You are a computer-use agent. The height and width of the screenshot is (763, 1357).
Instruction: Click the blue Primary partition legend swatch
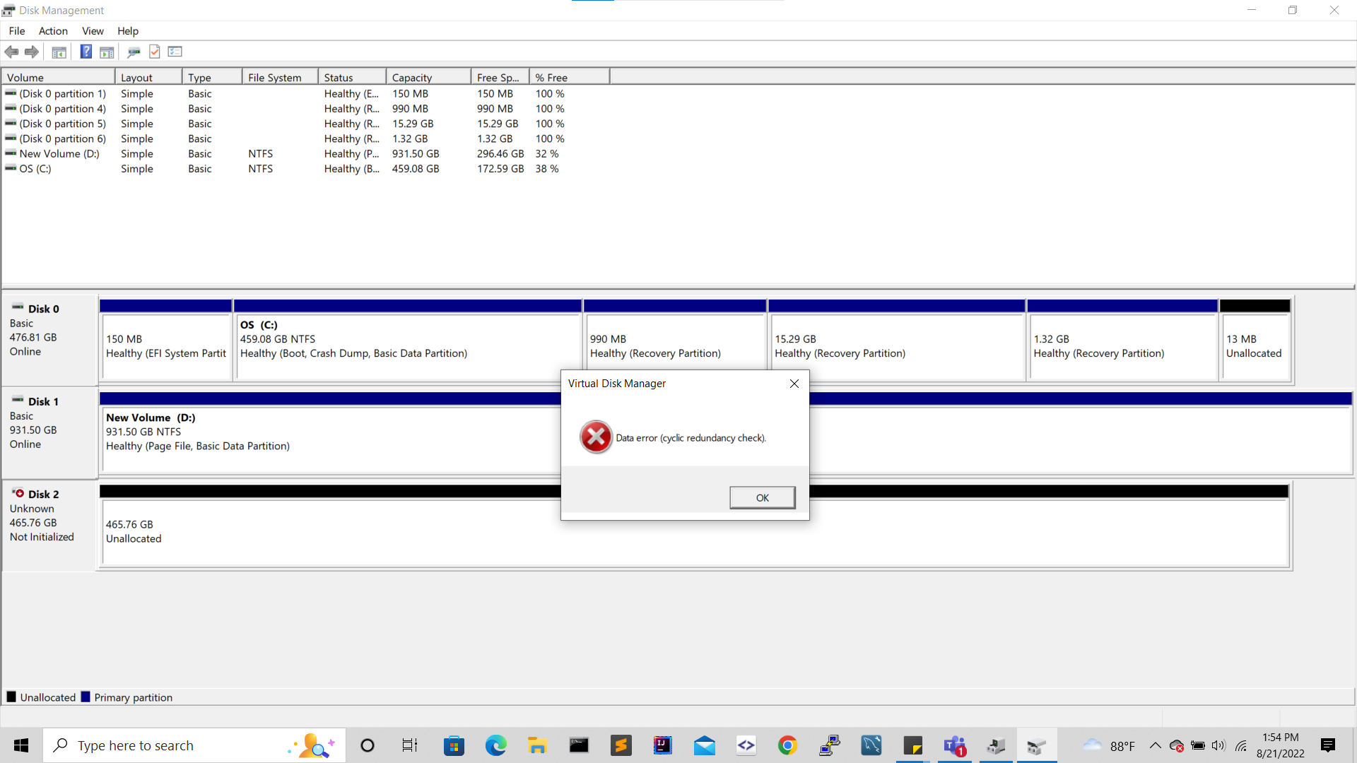[86, 697]
